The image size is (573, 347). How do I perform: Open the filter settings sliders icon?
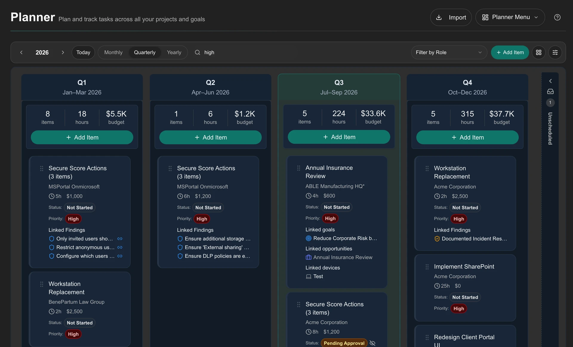555,52
